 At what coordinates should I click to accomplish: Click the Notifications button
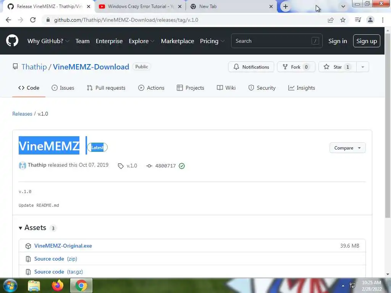[x=251, y=67]
